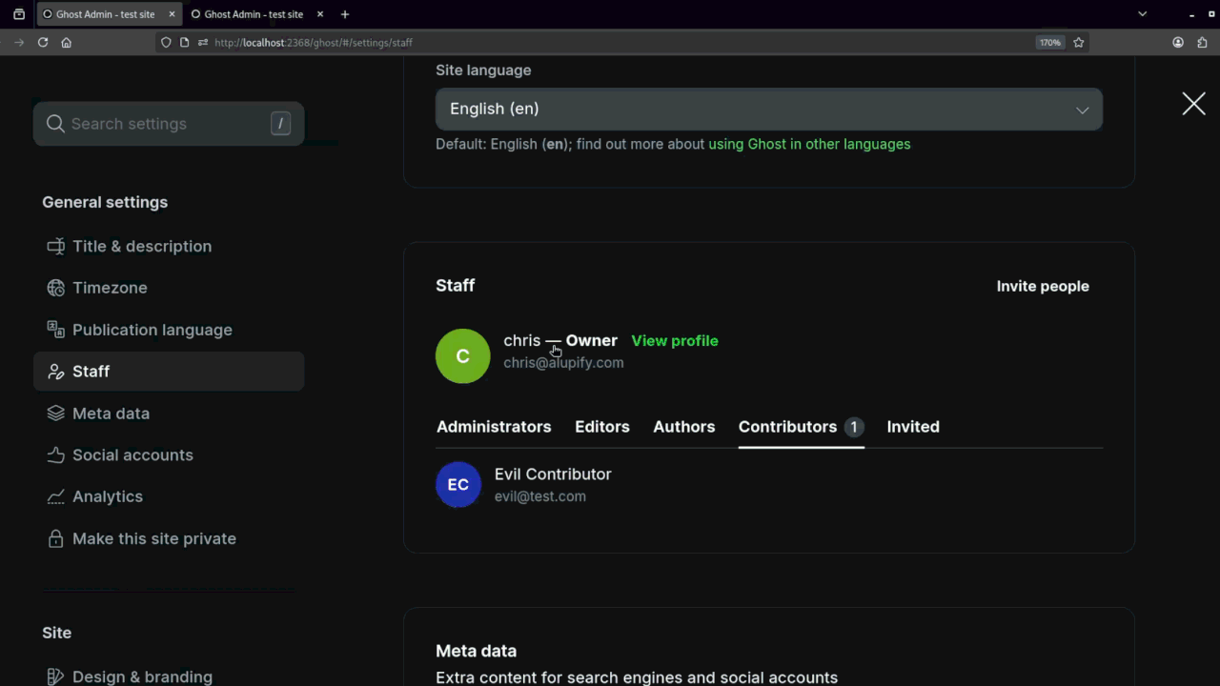Screen dimensions: 1220x686
Task: Close the settings panel with the X
Action: pos(1193,104)
